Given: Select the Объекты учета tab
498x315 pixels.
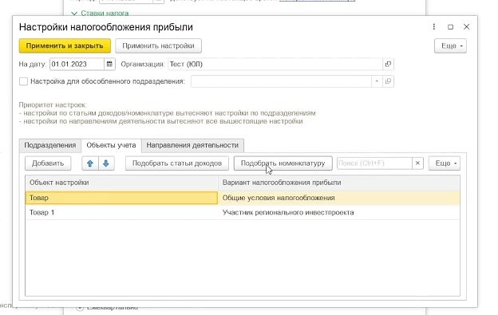Looking at the screenshot, I should 111,145.
